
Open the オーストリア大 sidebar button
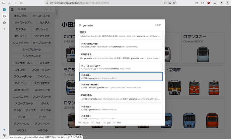pos(41,16)
